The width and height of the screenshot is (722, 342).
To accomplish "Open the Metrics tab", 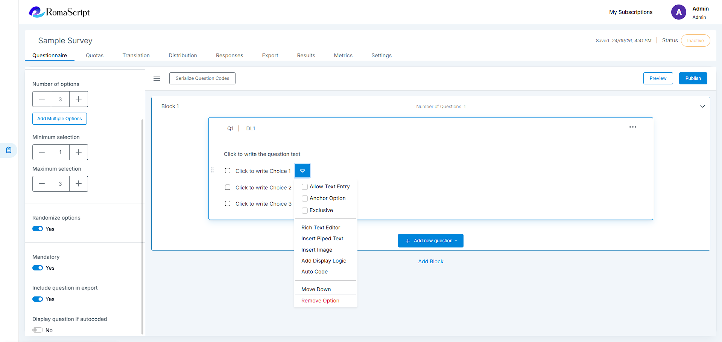I will (343, 55).
